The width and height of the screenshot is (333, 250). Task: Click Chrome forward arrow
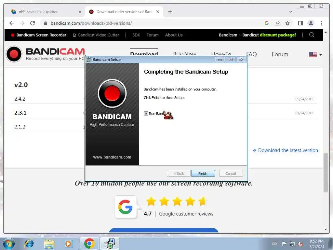[x=22, y=23]
